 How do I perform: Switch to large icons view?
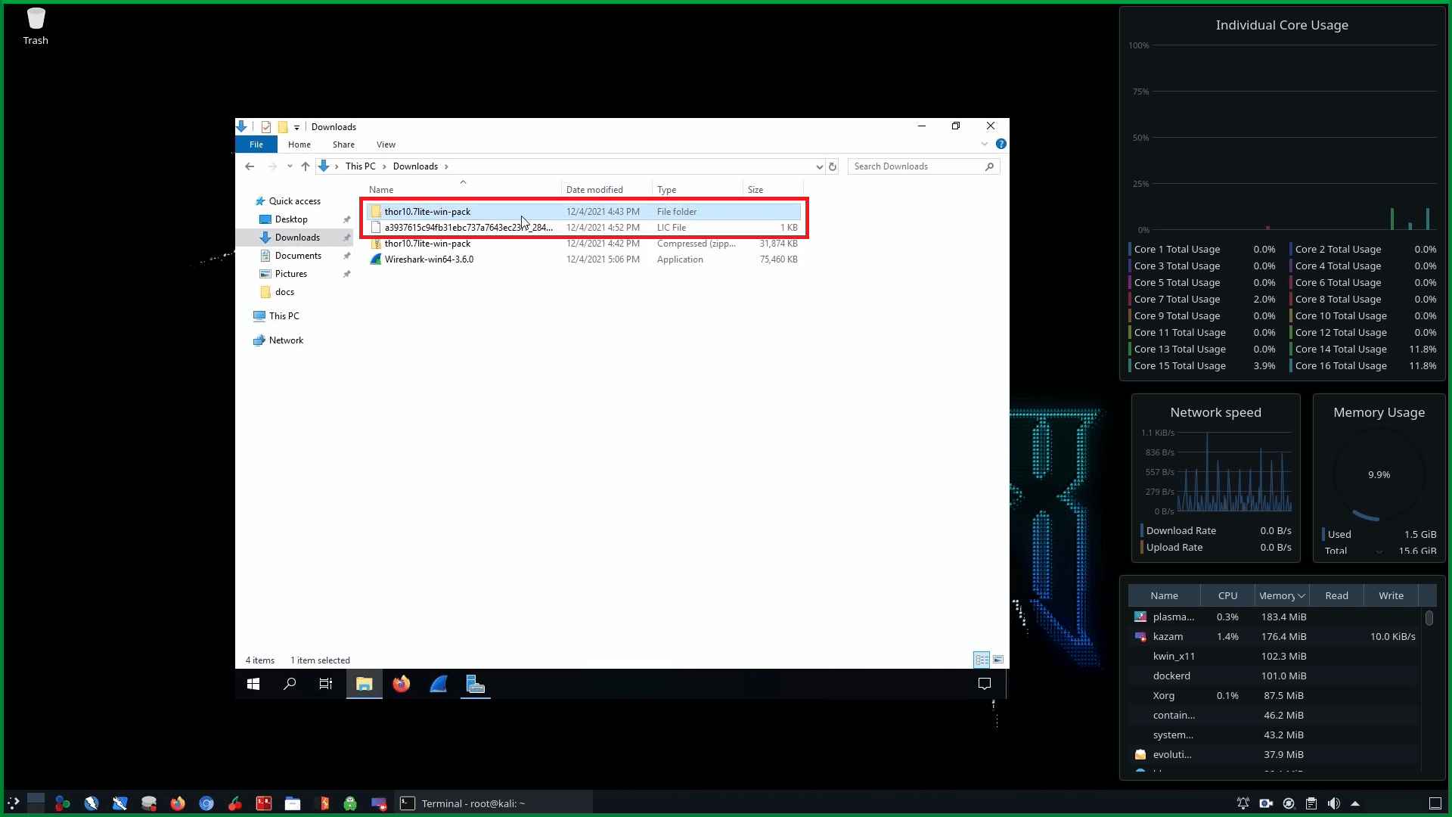(998, 660)
